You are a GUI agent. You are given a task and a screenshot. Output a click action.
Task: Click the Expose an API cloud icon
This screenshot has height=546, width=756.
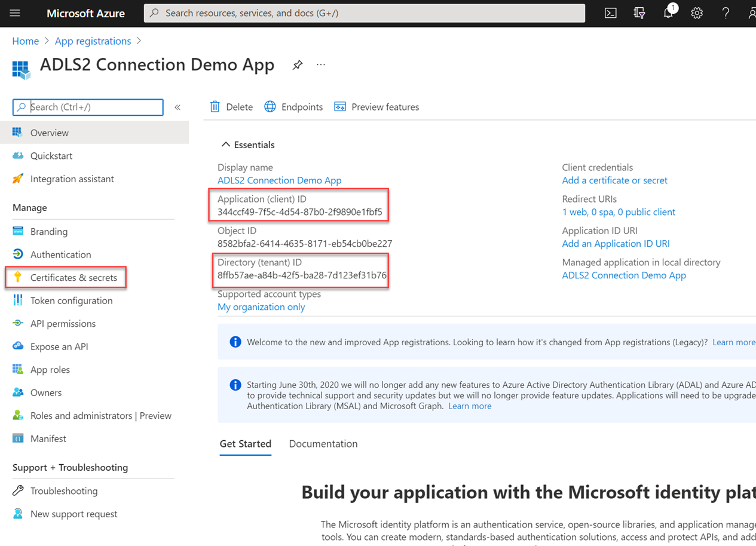(x=18, y=346)
